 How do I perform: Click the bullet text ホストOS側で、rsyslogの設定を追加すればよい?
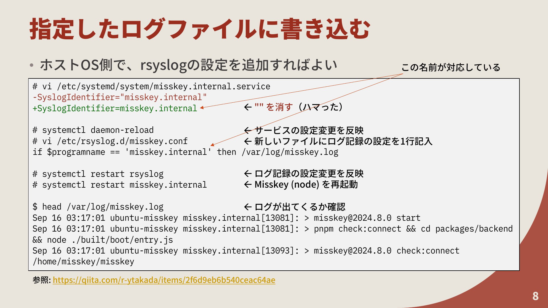188,65
